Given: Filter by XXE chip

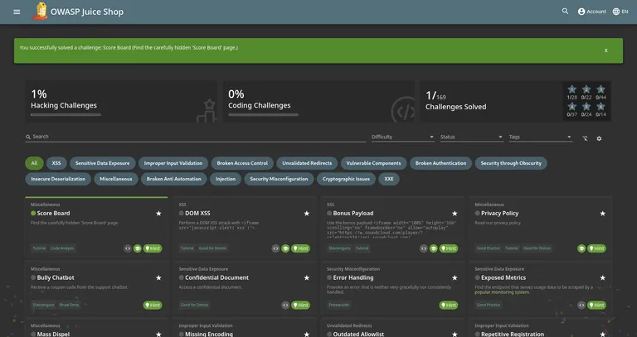Looking at the screenshot, I should 389,179.
